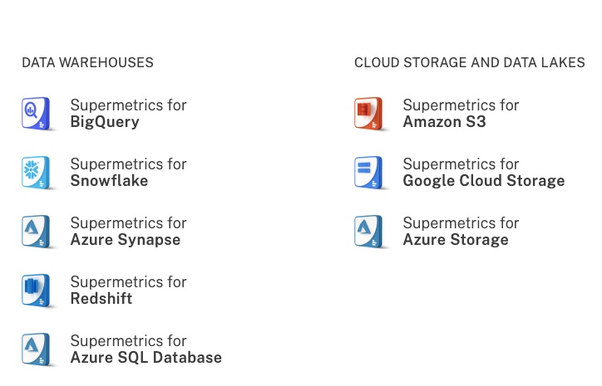Open Supermetrics for Google Cloud Storage
Screen dimensions: 602x386
(484, 173)
